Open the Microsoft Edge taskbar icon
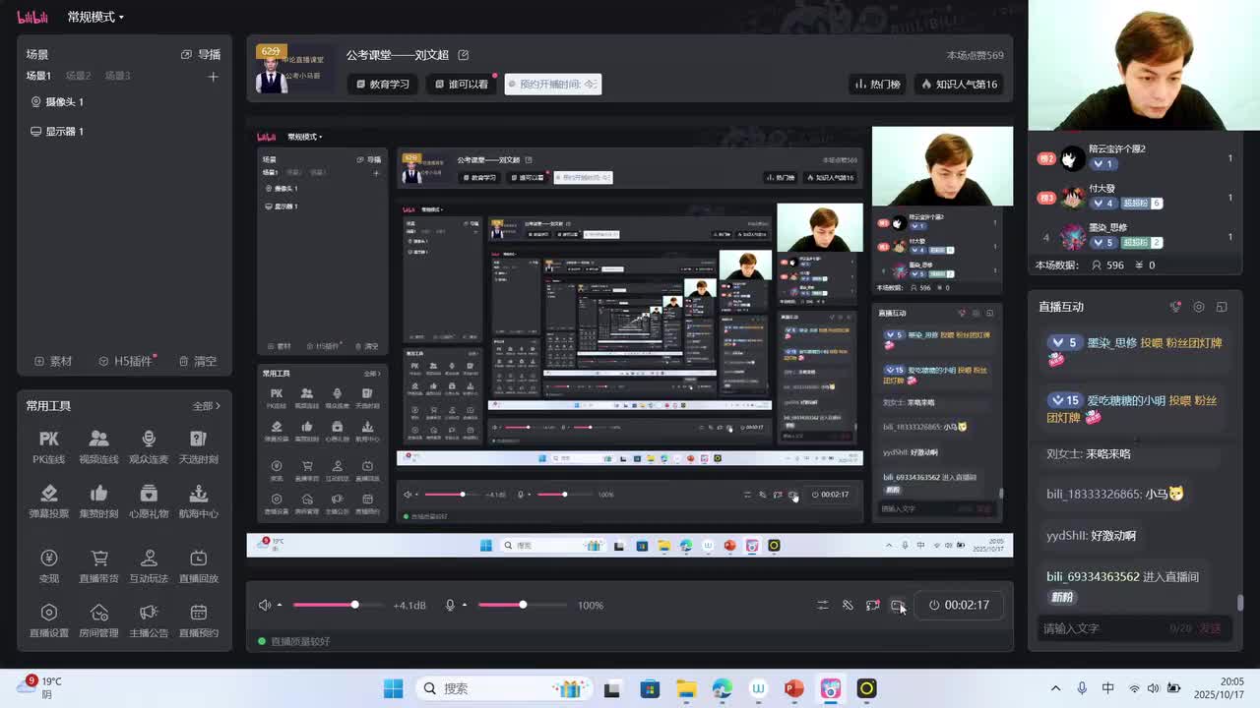The image size is (1260, 708). pos(723,688)
